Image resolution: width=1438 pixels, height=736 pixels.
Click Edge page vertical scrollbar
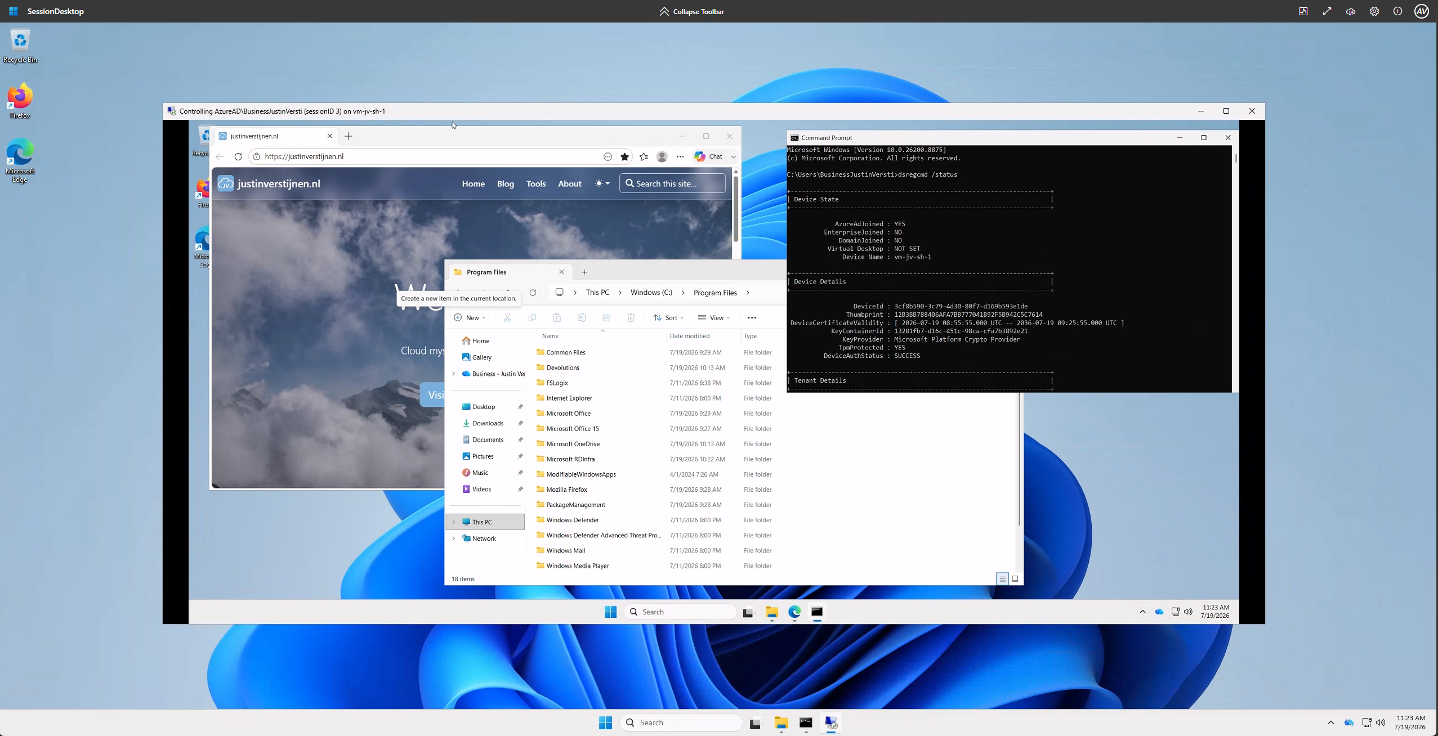pos(735,209)
